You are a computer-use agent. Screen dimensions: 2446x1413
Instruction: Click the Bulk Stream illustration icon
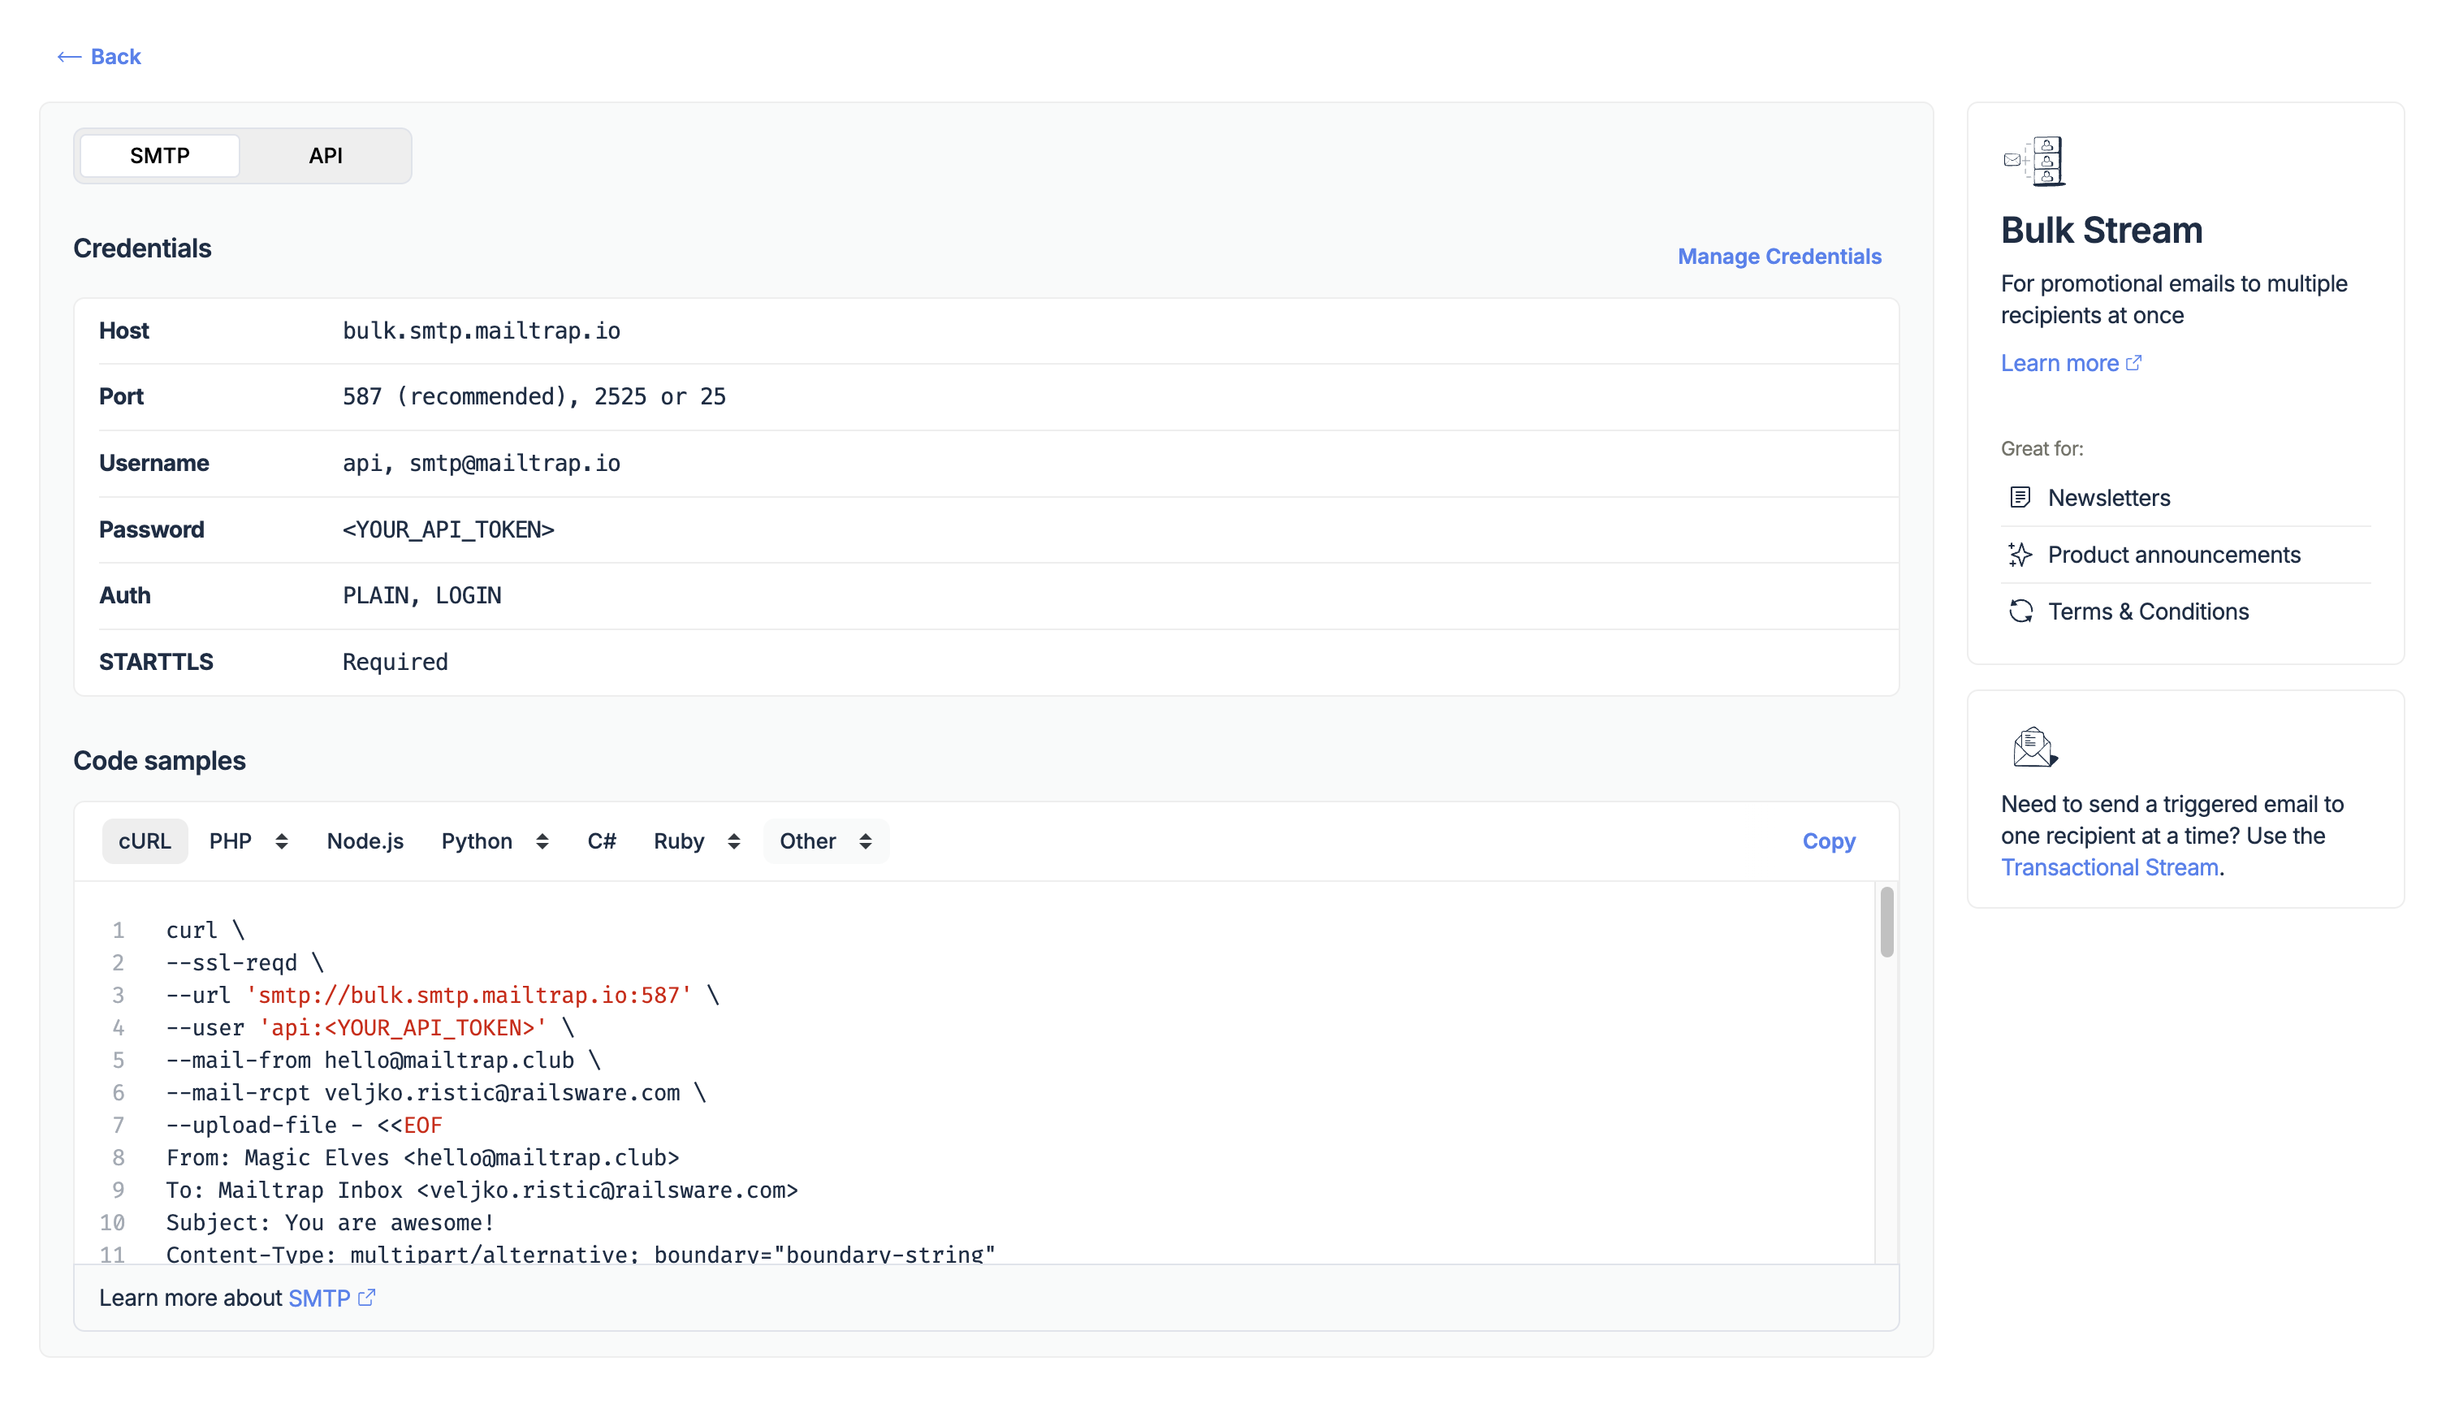(x=2033, y=160)
